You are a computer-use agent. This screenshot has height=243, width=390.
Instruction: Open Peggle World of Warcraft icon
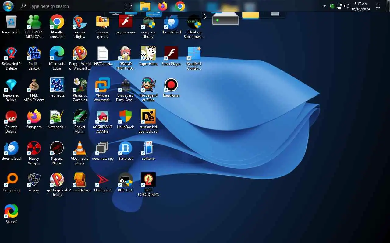[80, 58]
